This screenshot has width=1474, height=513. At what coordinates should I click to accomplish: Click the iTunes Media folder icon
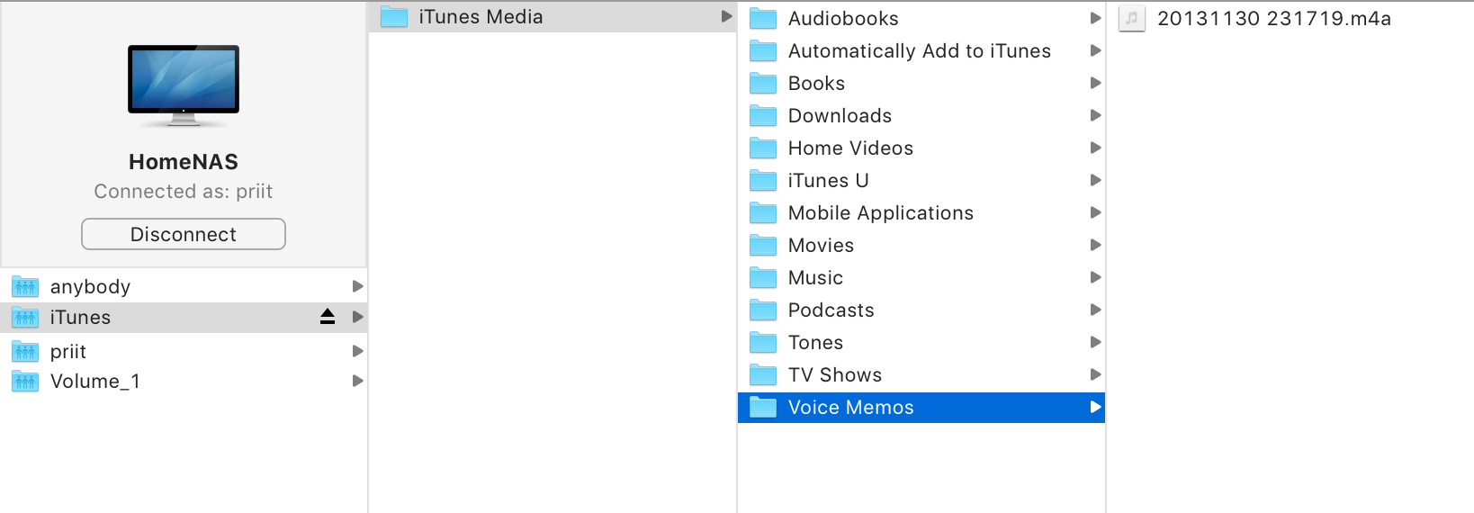click(x=394, y=16)
